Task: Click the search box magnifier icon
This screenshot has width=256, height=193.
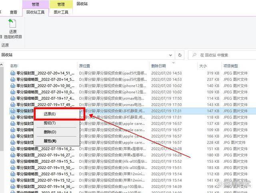Action: pyautogui.click(x=194, y=55)
